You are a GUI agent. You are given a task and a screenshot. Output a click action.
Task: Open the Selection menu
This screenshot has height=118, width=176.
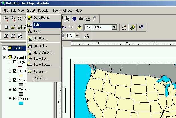coord(44,11)
